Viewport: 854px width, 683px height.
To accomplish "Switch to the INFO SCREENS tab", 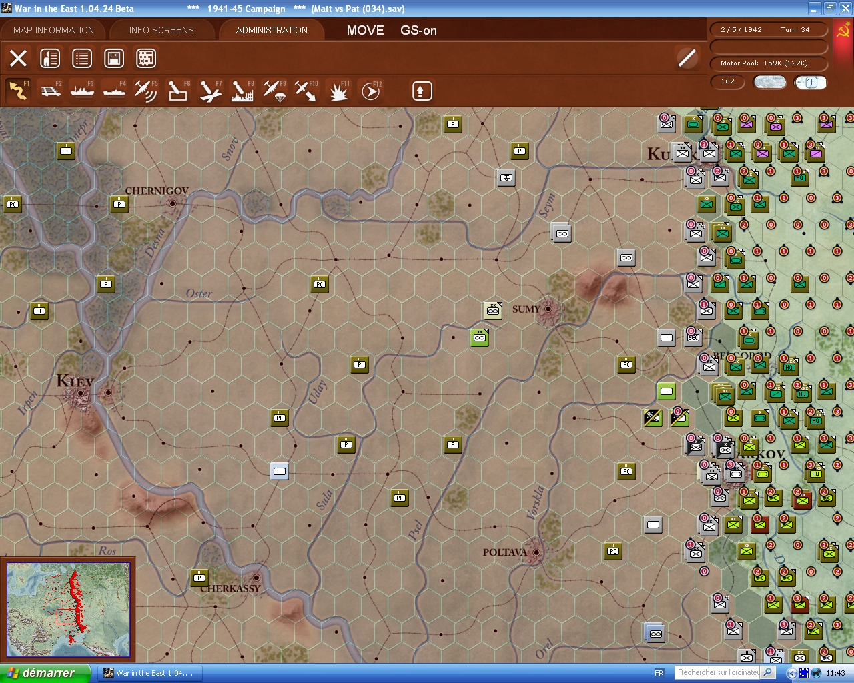I will point(161,30).
